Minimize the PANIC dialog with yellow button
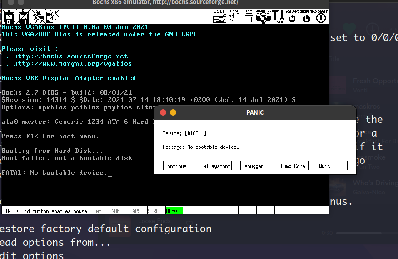The height and width of the screenshot is (259, 398). [173, 112]
